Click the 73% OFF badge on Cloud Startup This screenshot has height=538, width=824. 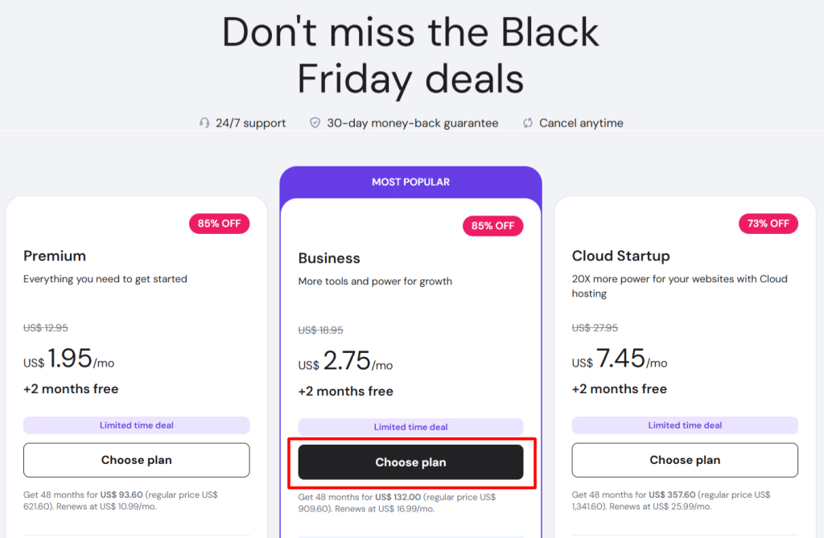(768, 223)
